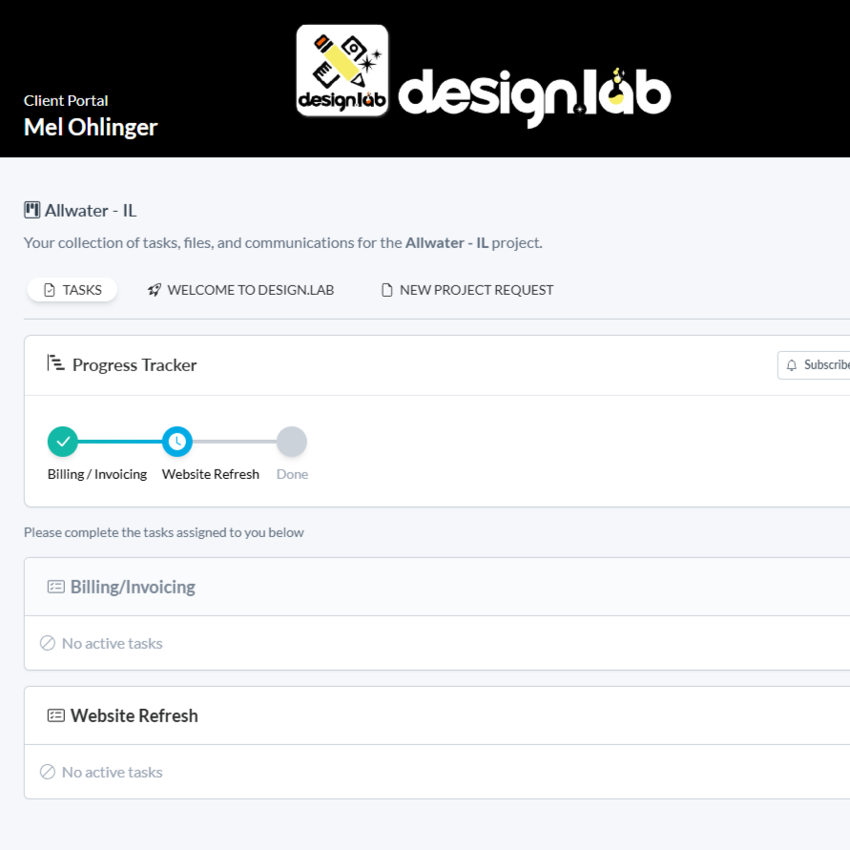Viewport: 850px width, 850px height.
Task: Click the bell icon on the Subscribe button
Action: [x=791, y=364]
